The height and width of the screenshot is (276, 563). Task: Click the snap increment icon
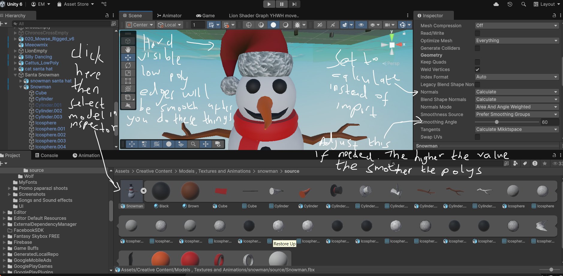(x=226, y=25)
